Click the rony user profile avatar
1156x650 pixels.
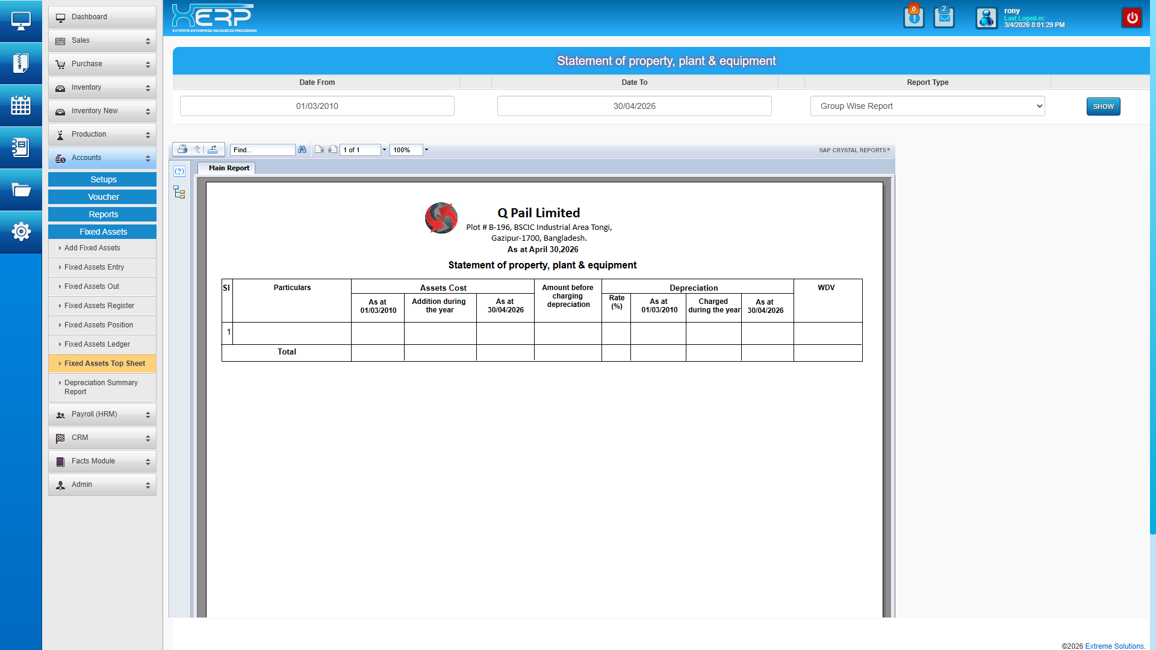pos(986,18)
